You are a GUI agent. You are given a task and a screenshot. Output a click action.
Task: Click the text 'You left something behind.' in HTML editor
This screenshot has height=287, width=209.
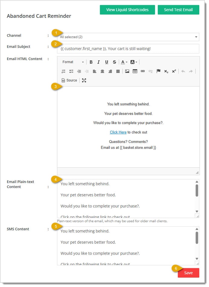coord(128,104)
